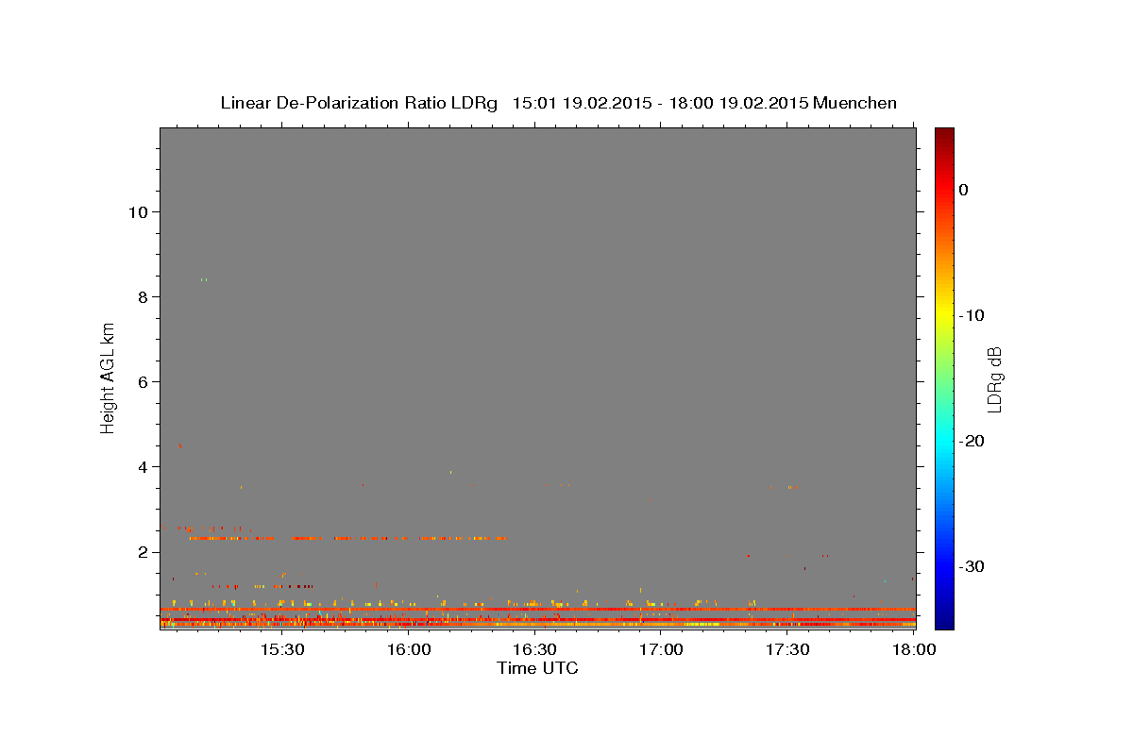Click the 17:30 time tick label

point(787,650)
